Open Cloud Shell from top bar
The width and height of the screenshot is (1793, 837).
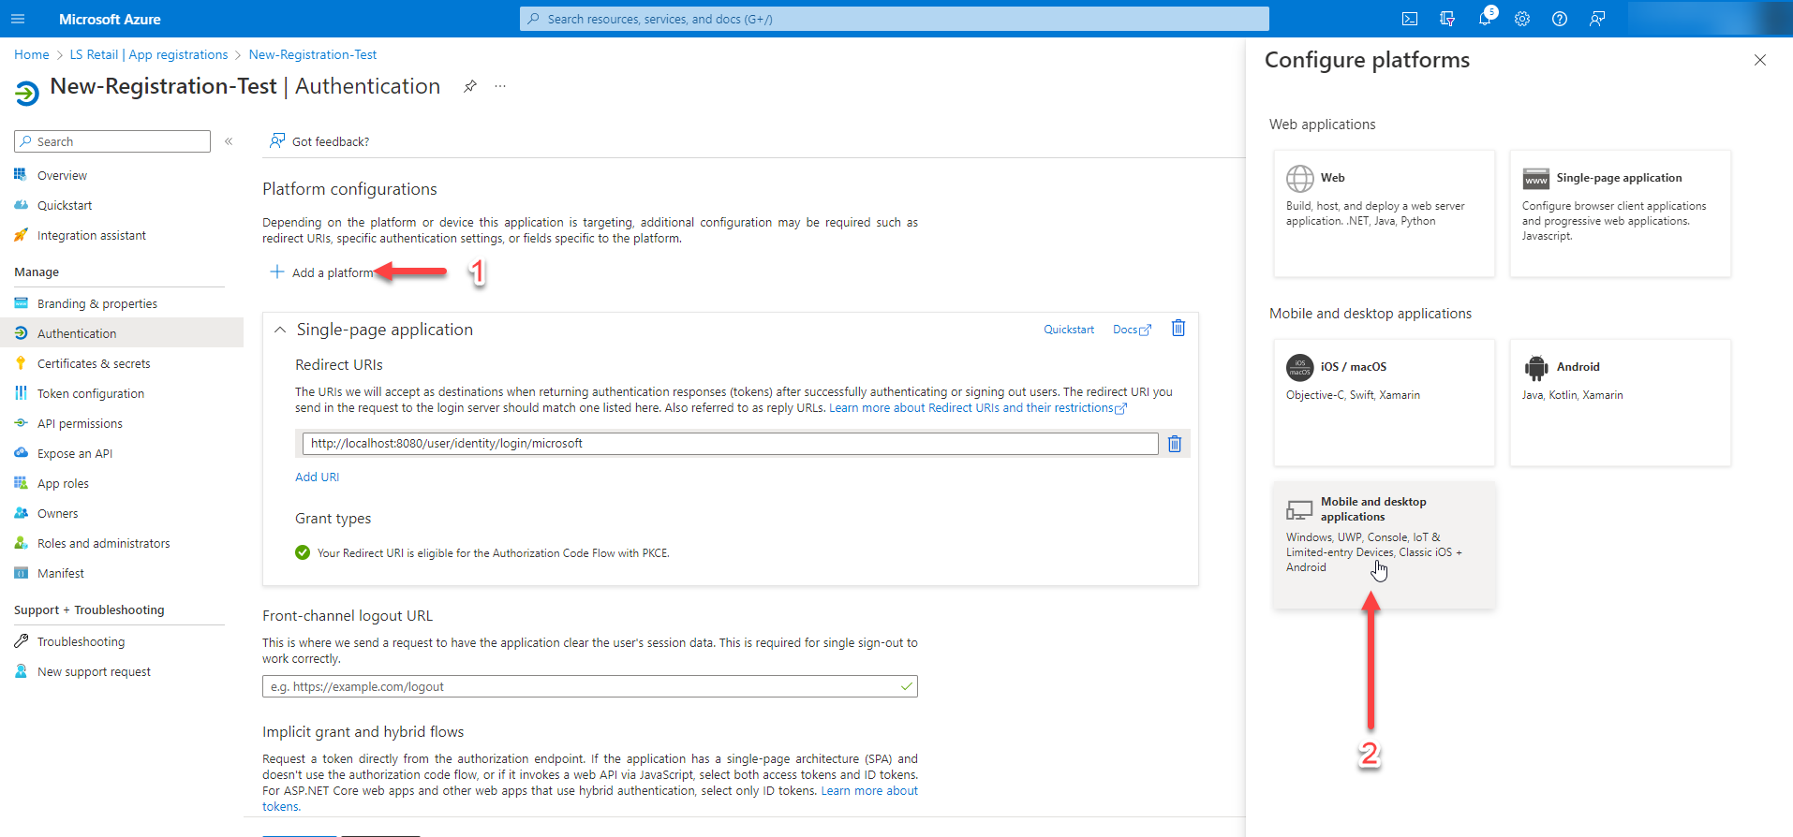coord(1409,19)
